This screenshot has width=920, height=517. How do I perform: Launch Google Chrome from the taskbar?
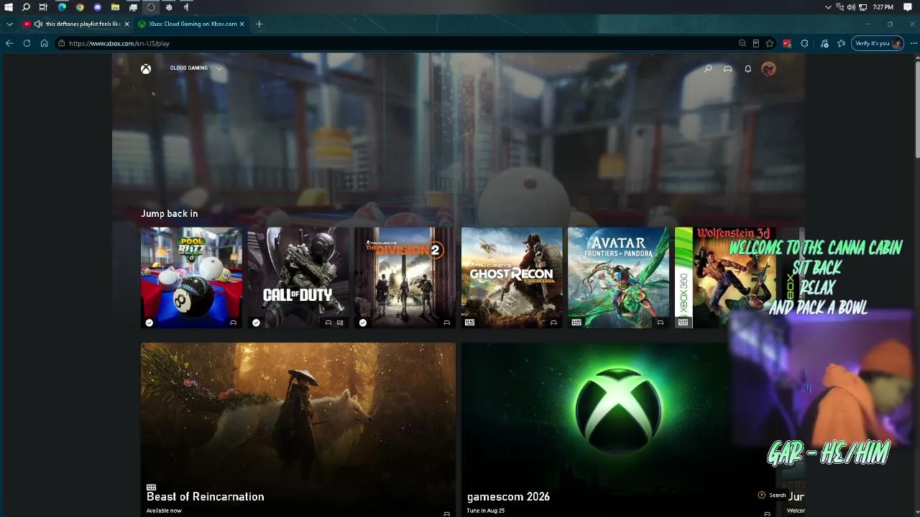[x=80, y=7]
